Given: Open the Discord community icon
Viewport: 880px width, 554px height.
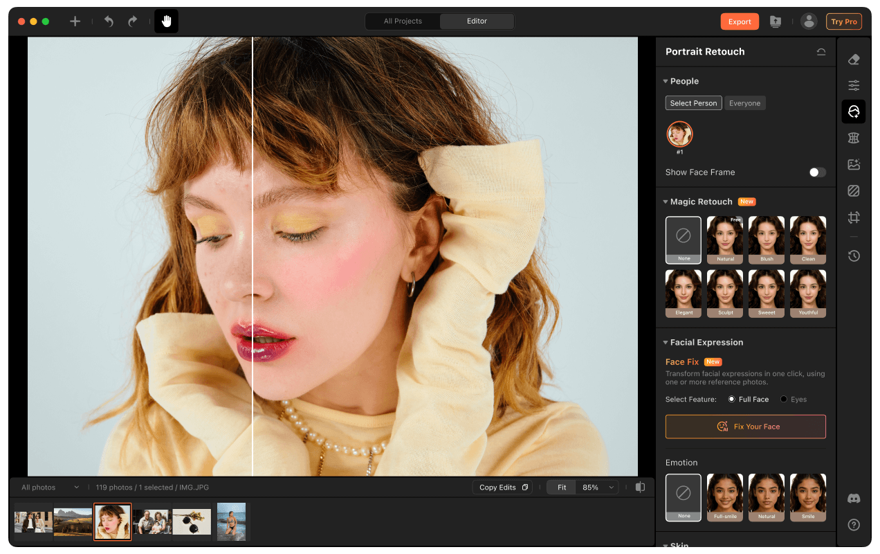Looking at the screenshot, I should [x=854, y=499].
